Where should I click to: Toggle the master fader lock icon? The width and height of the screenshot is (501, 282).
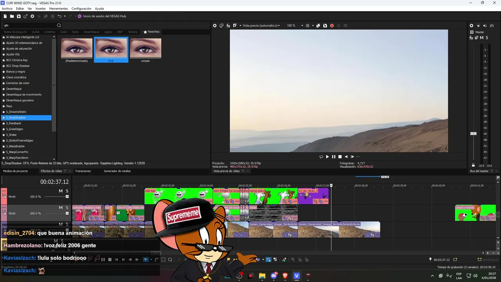(x=473, y=165)
